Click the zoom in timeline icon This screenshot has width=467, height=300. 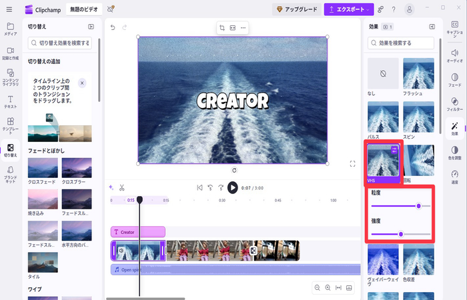pos(328,288)
